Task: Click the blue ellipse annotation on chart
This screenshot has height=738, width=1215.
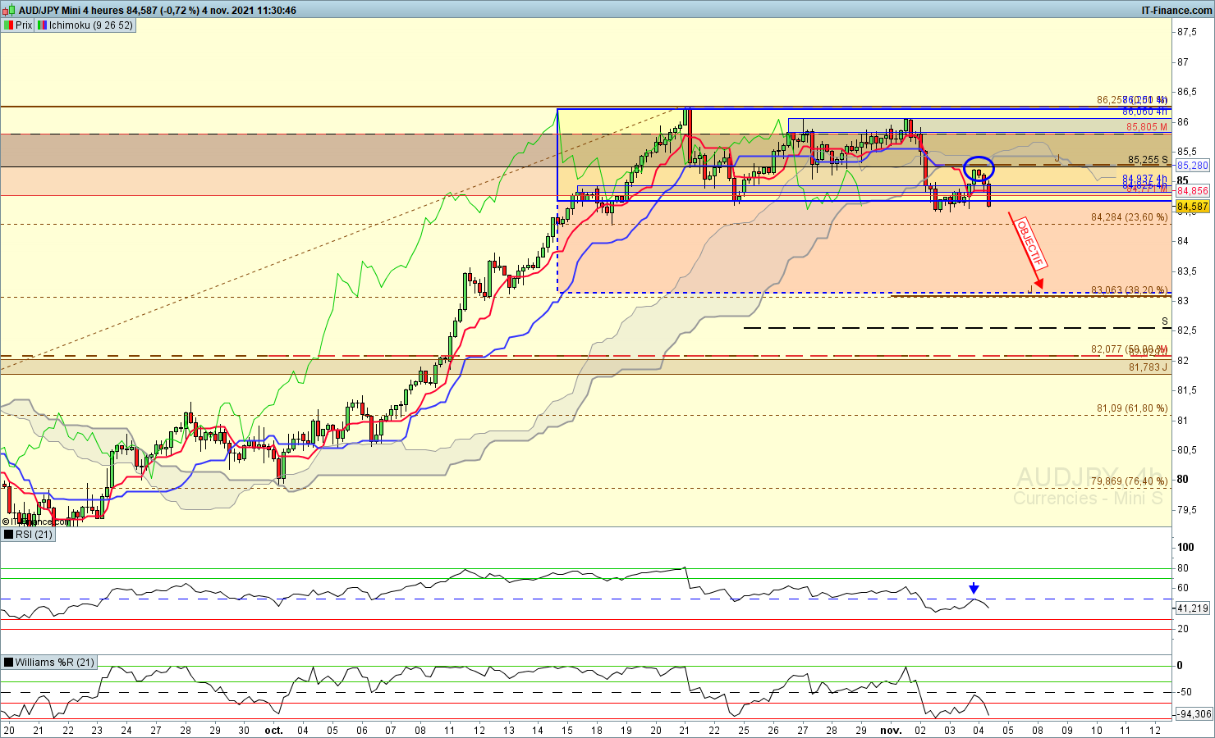Action: point(979,169)
